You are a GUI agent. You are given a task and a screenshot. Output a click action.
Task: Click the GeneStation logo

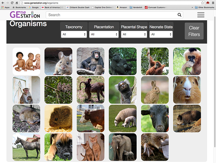point(25,15)
